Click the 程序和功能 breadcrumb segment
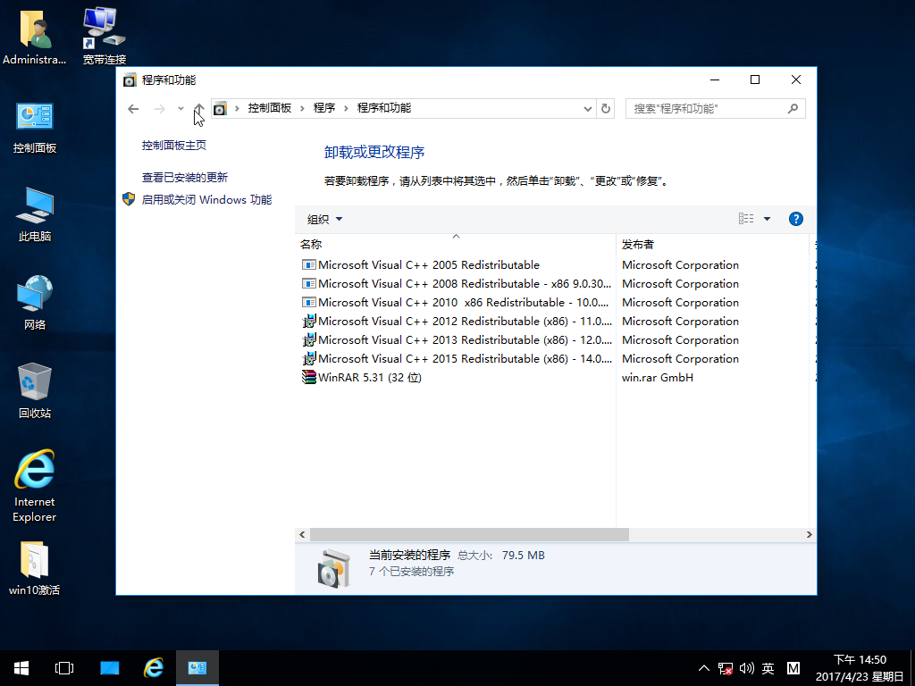The height and width of the screenshot is (686, 915). (x=384, y=108)
